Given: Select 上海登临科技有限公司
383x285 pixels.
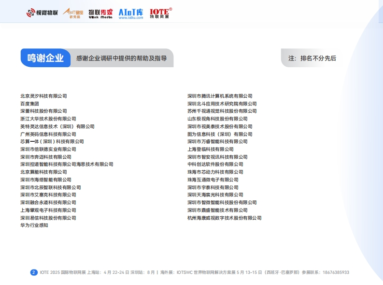Looking at the screenshot, I should pos(211,149).
